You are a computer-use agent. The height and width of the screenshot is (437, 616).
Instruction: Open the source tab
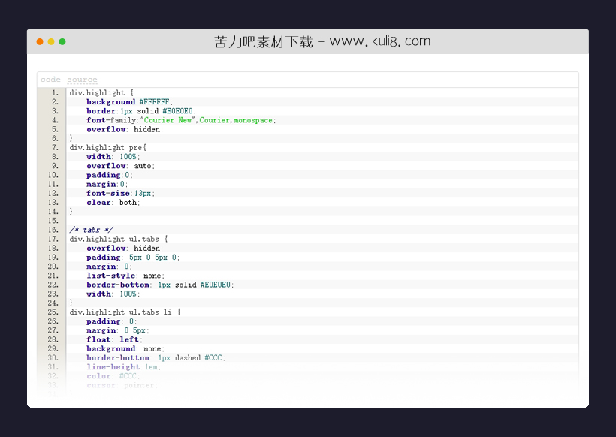coord(82,80)
